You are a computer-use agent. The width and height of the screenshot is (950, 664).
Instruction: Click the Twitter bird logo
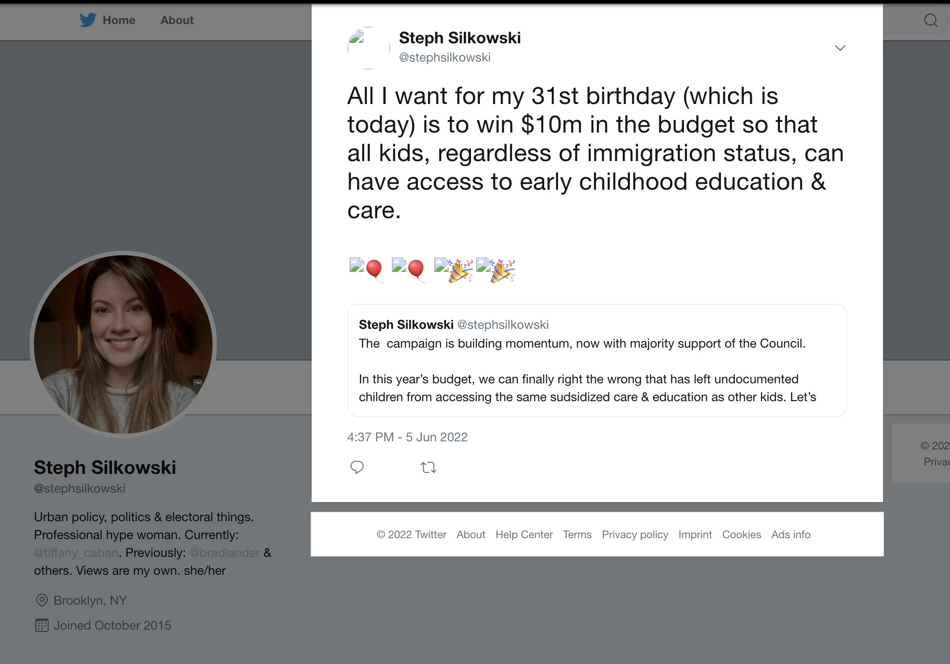pyautogui.click(x=88, y=20)
